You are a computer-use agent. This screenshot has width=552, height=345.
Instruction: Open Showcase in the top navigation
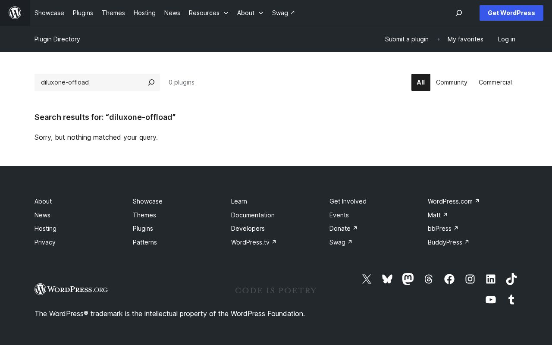point(49,13)
